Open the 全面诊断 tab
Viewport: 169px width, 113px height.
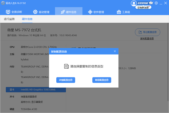coord(14,12)
